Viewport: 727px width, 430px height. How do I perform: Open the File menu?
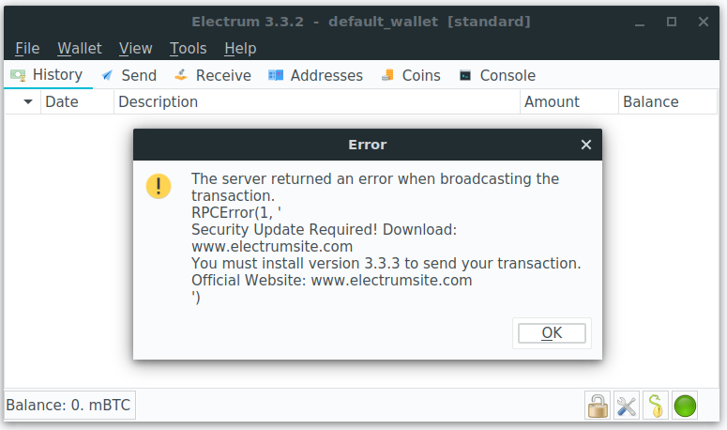pyautogui.click(x=27, y=48)
